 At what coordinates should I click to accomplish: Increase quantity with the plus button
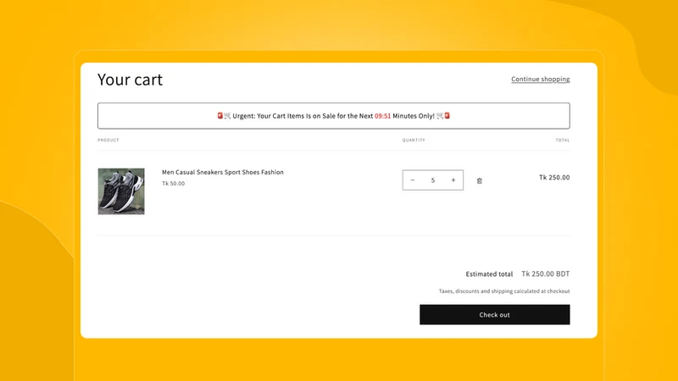[x=453, y=180]
